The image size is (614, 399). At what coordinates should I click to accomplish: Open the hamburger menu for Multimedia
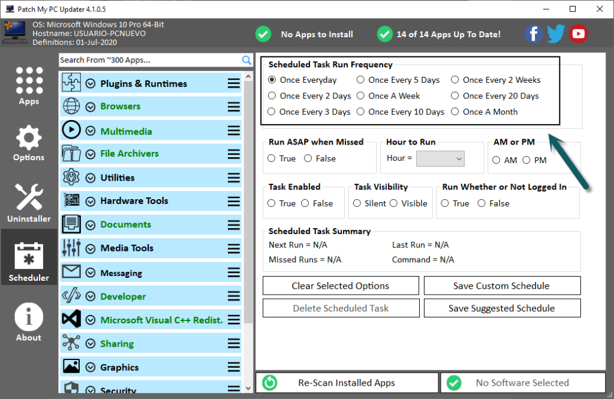(234, 131)
